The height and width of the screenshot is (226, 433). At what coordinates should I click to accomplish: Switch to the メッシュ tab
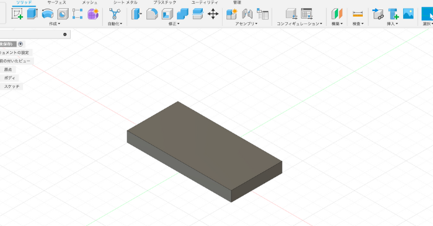tap(90, 2)
